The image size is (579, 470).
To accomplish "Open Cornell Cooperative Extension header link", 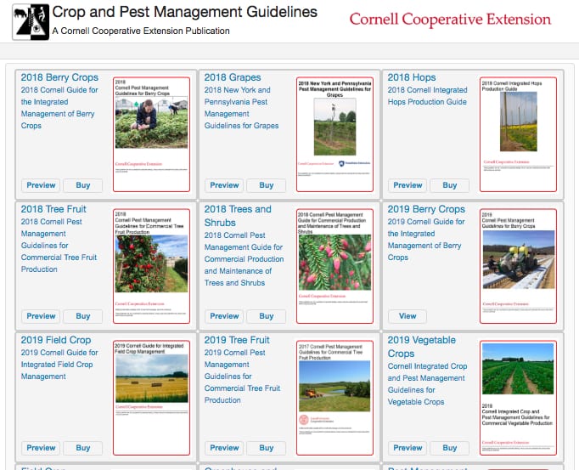I will [x=450, y=20].
